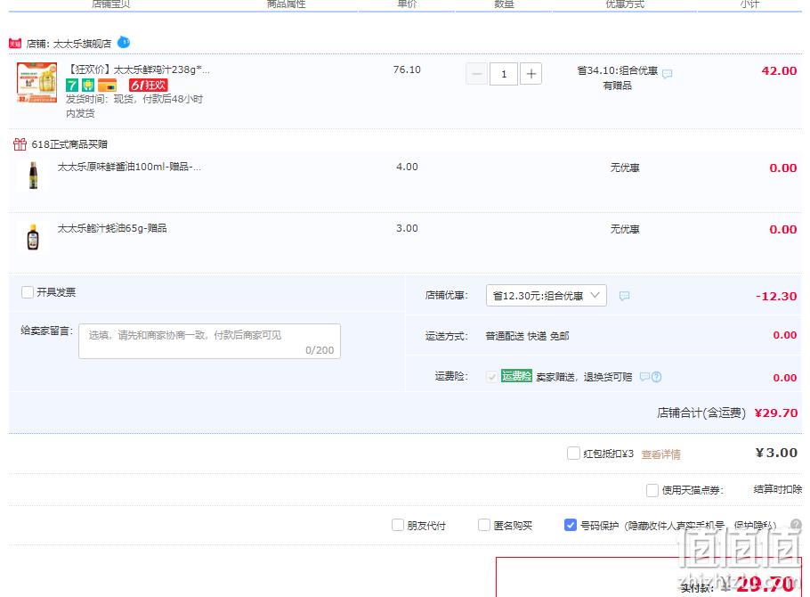Click the 618正式商品买赠 heading
The height and width of the screenshot is (597, 810).
(69, 144)
